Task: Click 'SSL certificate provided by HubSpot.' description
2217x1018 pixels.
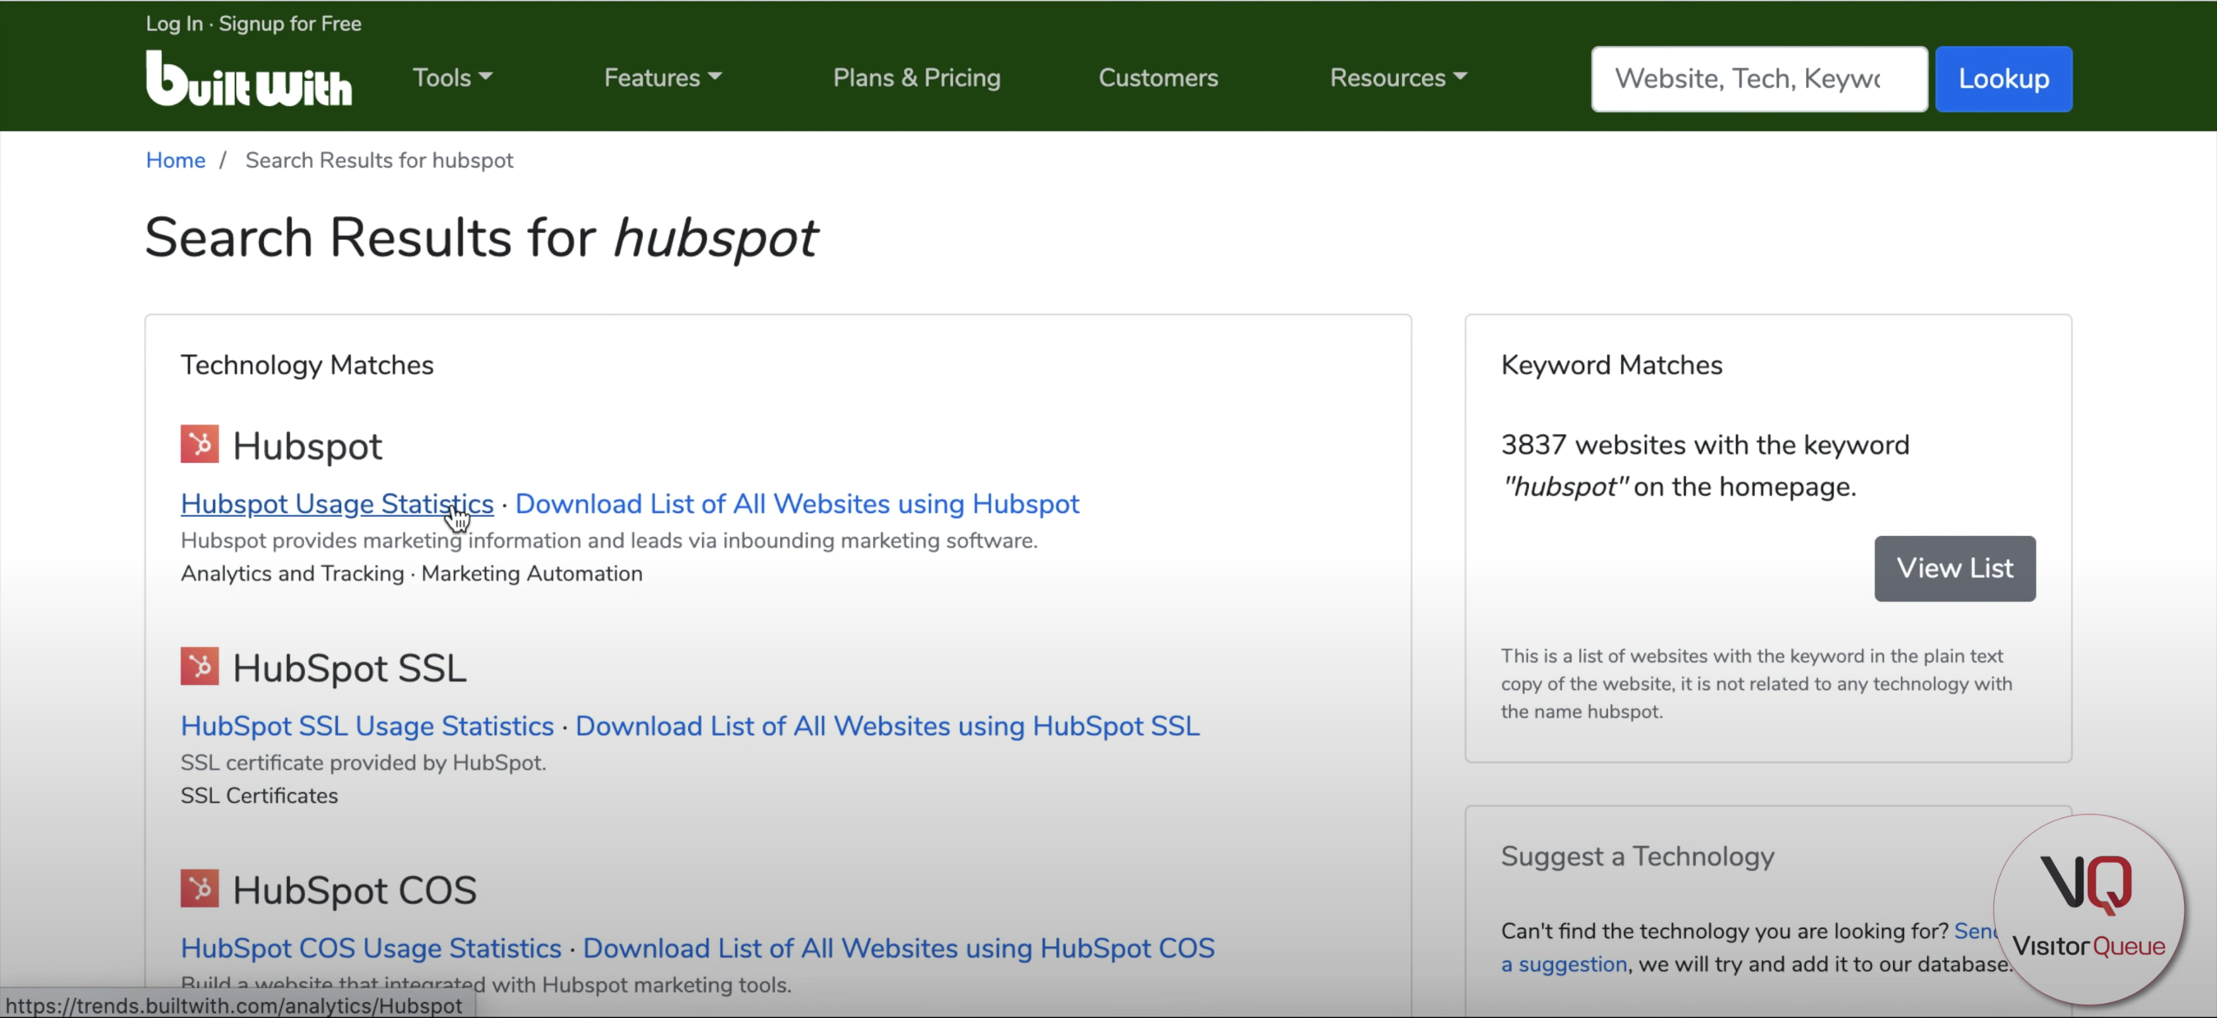Action: (x=363, y=763)
